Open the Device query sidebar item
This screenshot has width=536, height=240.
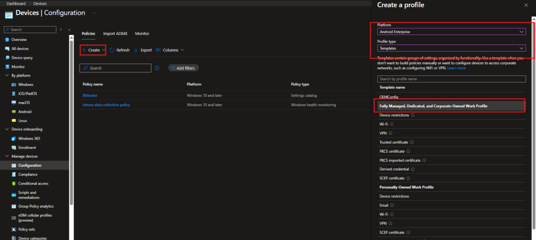click(21, 58)
